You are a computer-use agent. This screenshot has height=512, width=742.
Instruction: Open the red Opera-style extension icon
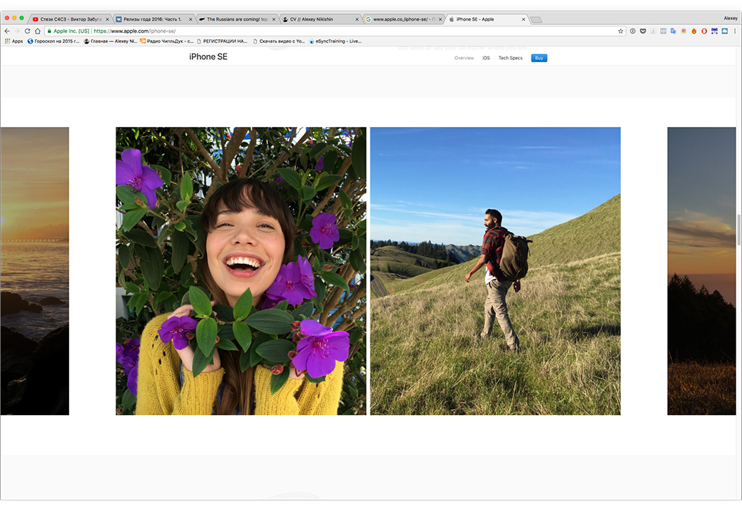[x=704, y=31]
